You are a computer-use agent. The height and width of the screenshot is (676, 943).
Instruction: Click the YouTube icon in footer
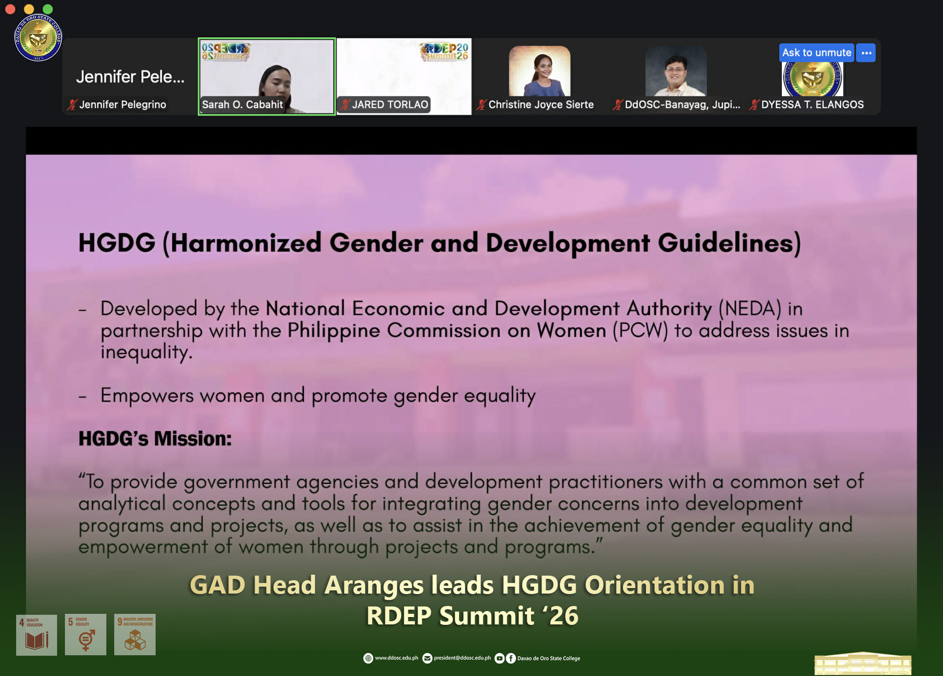coord(500,659)
